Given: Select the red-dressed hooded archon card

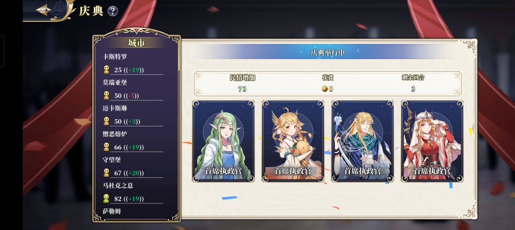Looking at the screenshot, I should click(432, 141).
